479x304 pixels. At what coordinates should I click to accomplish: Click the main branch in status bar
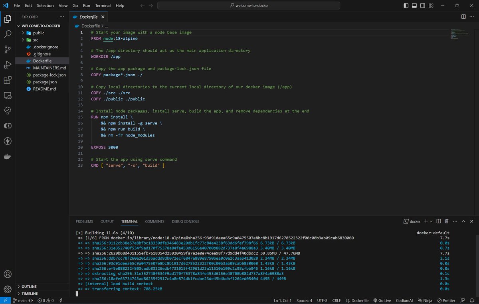click(20, 300)
